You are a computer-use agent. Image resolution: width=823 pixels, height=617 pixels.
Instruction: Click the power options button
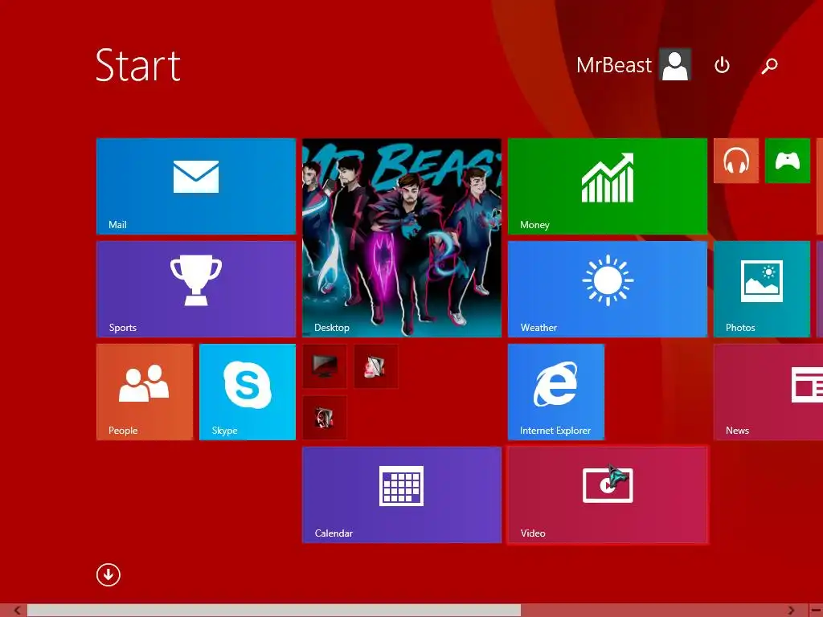coord(723,65)
